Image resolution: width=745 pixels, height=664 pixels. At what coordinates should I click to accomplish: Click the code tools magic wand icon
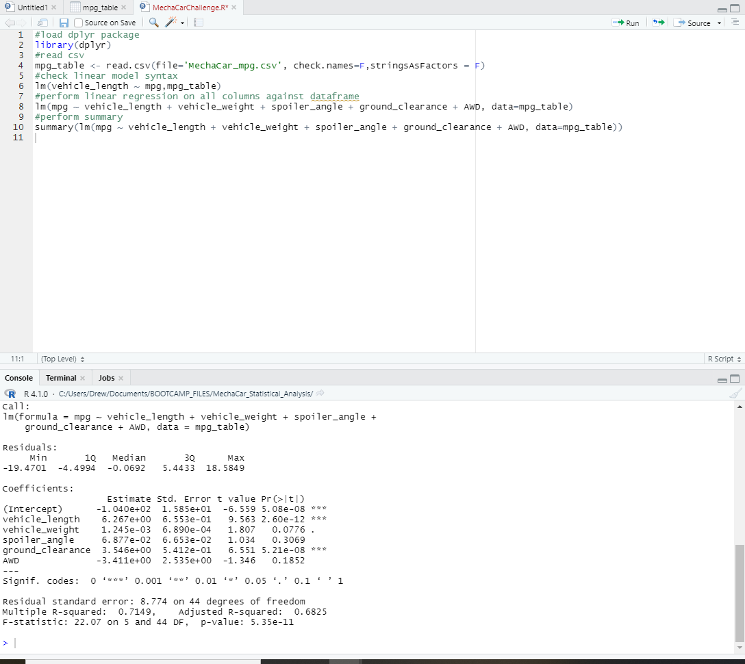click(x=171, y=23)
